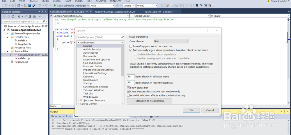
Task: Go to next bookmark icon
Action: (206, 6)
